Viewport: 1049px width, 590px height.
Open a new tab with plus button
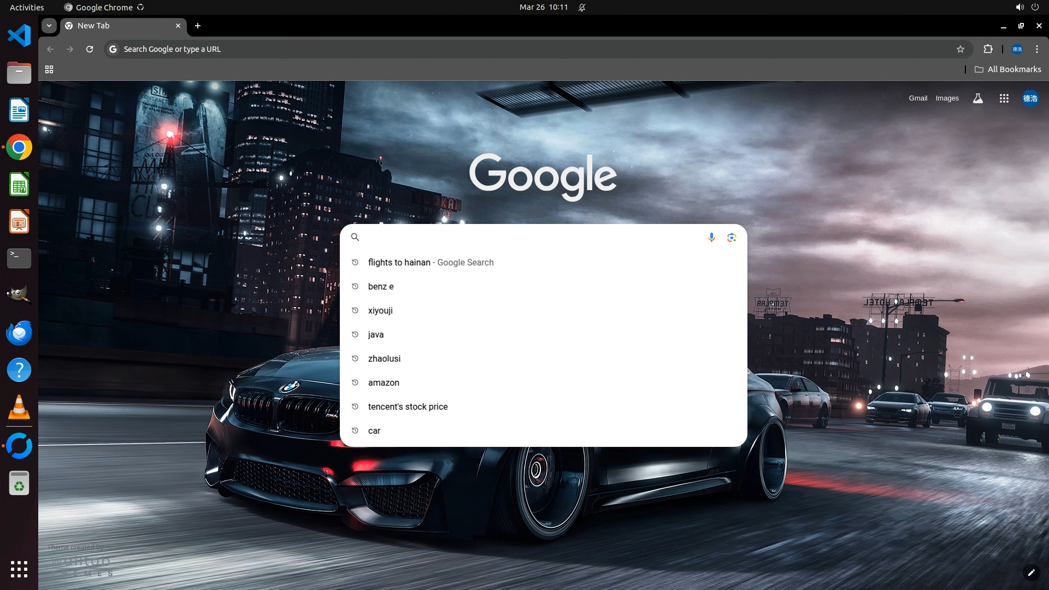pos(198,26)
